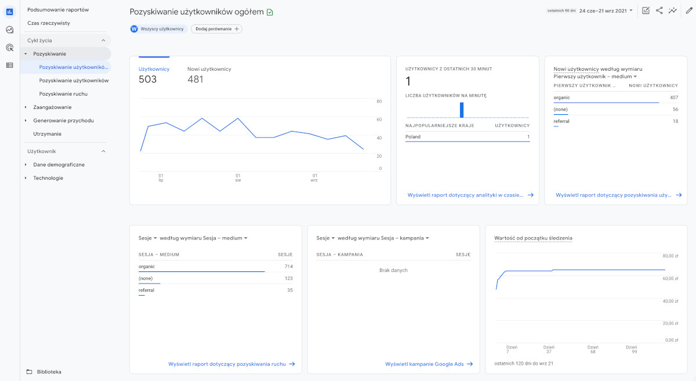
Task: Open the Reports icon in left rail
Action: pyautogui.click(x=10, y=12)
